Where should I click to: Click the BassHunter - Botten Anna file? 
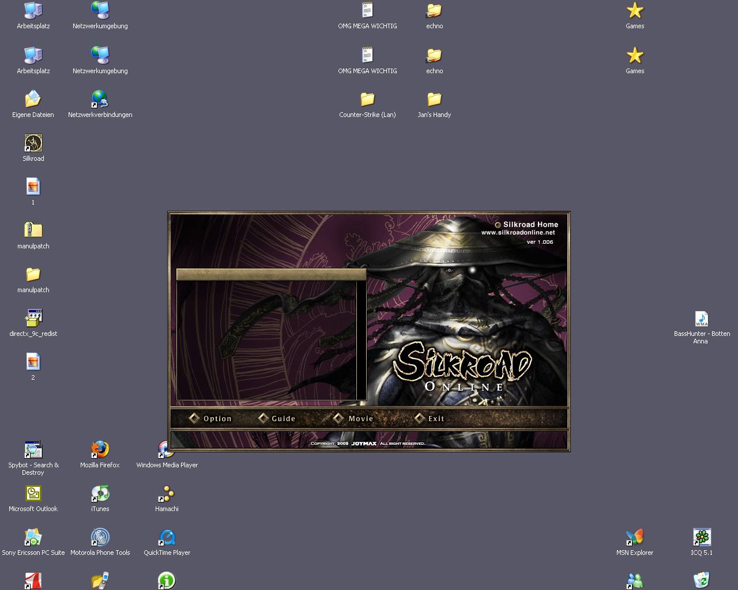(702, 319)
